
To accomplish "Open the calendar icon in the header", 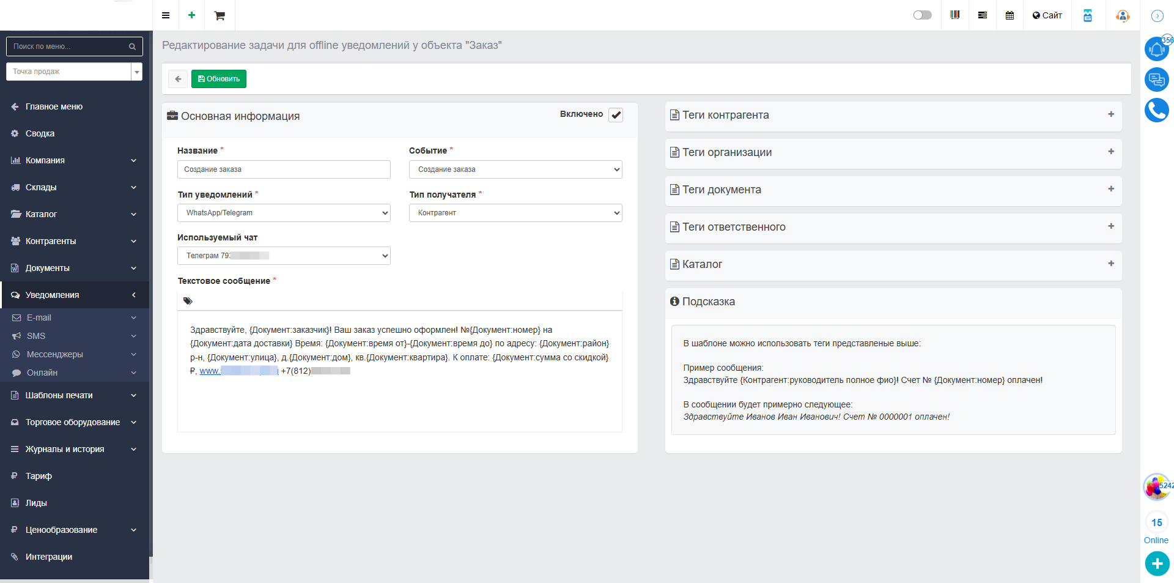I will point(1010,15).
